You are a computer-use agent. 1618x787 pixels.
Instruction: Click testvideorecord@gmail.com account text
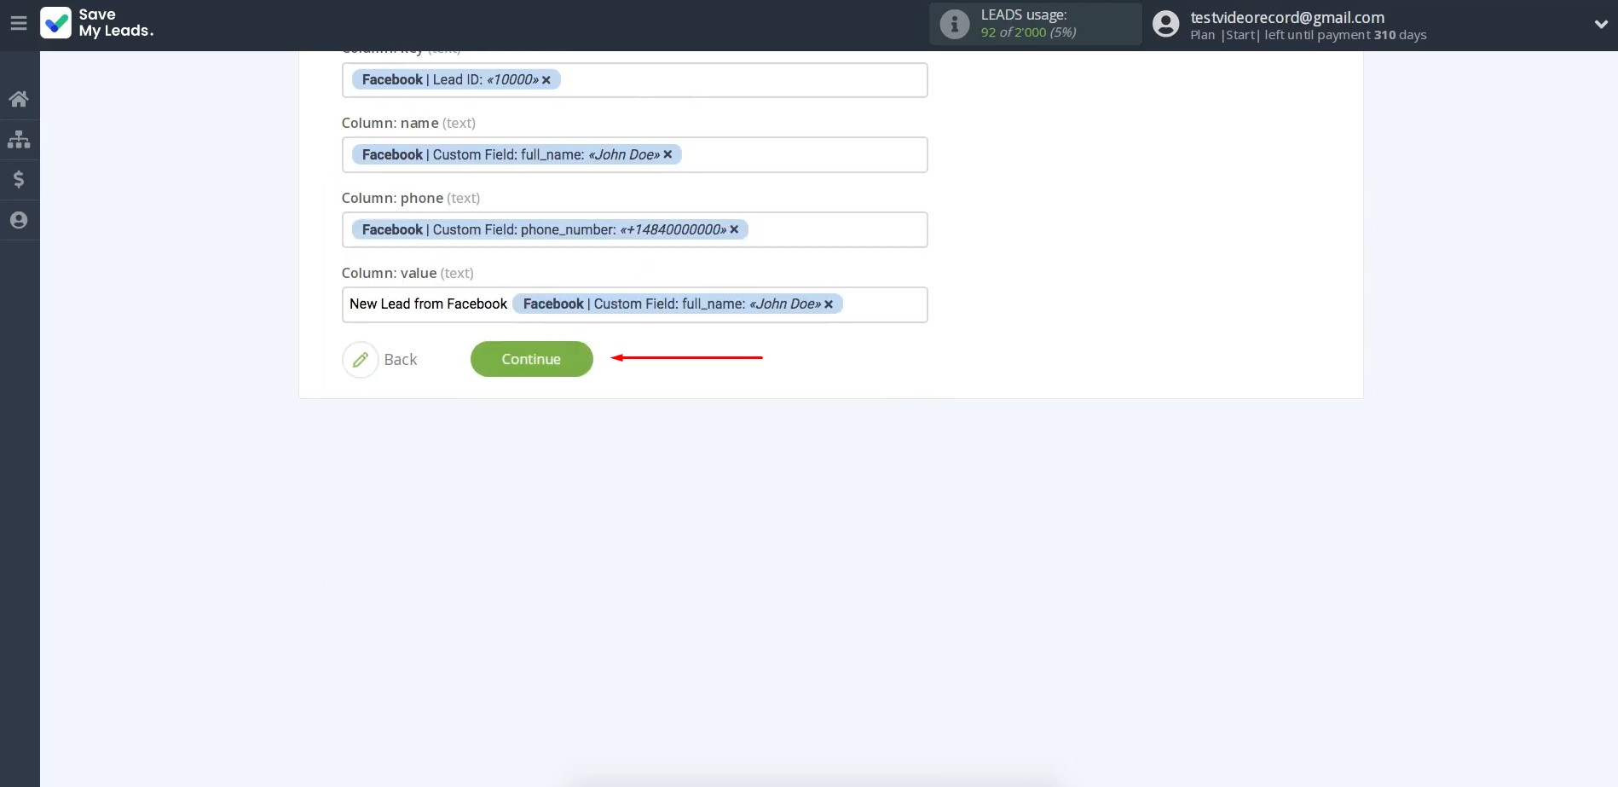tap(1287, 17)
